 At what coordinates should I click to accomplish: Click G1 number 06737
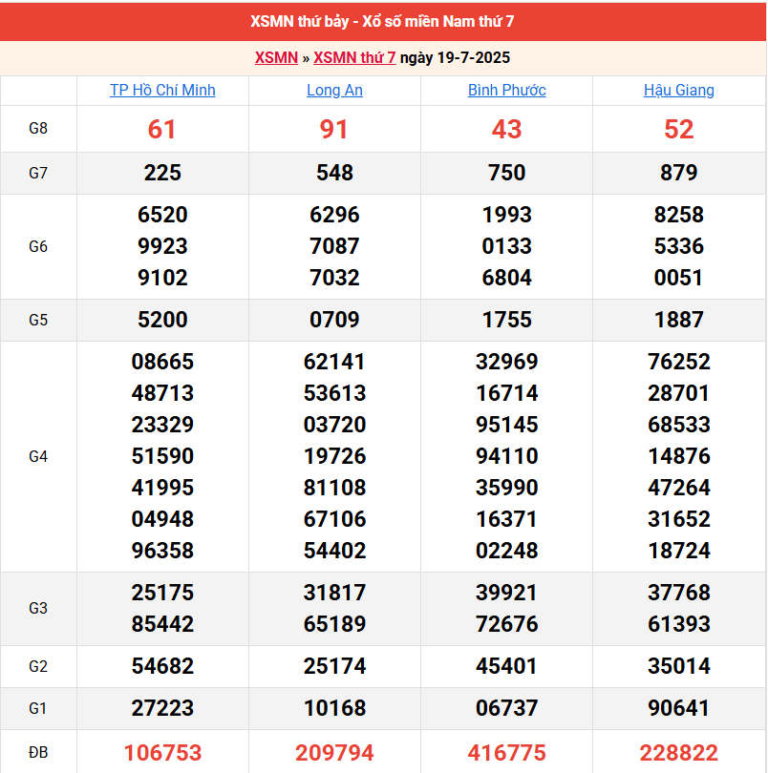(507, 708)
